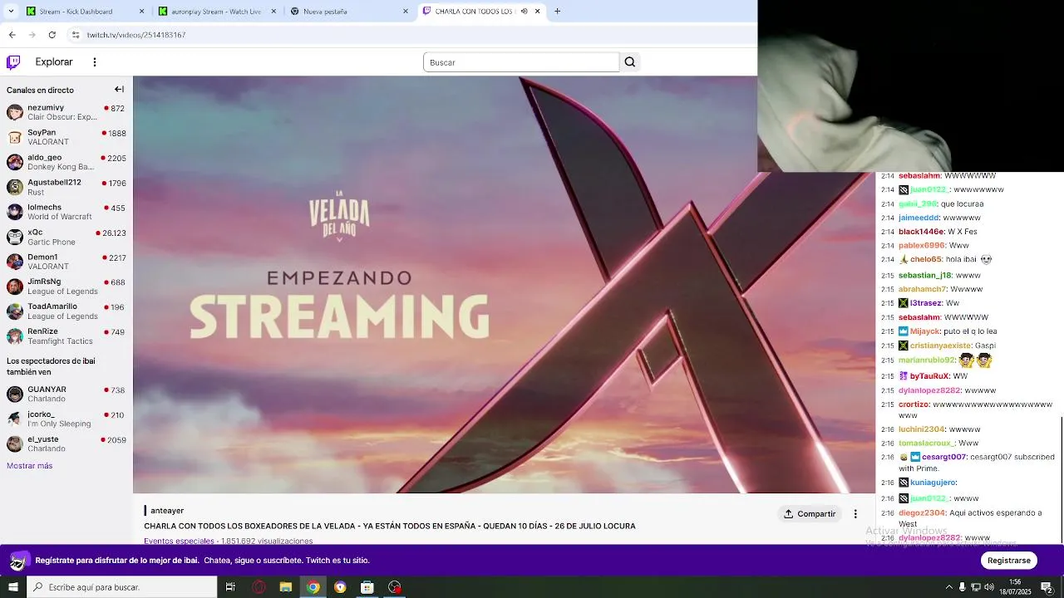
Task: Open aldo_geo channel avatar
Action: 15,162
